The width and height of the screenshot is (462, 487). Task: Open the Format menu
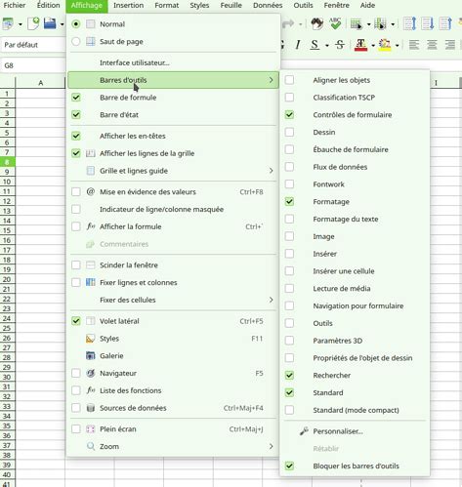(167, 5)
